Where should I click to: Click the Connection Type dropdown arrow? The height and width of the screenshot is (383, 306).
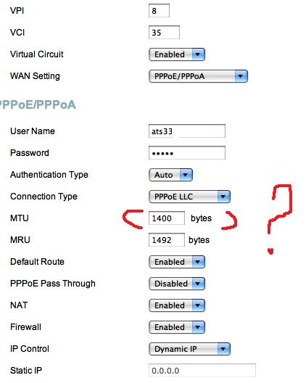223,197
